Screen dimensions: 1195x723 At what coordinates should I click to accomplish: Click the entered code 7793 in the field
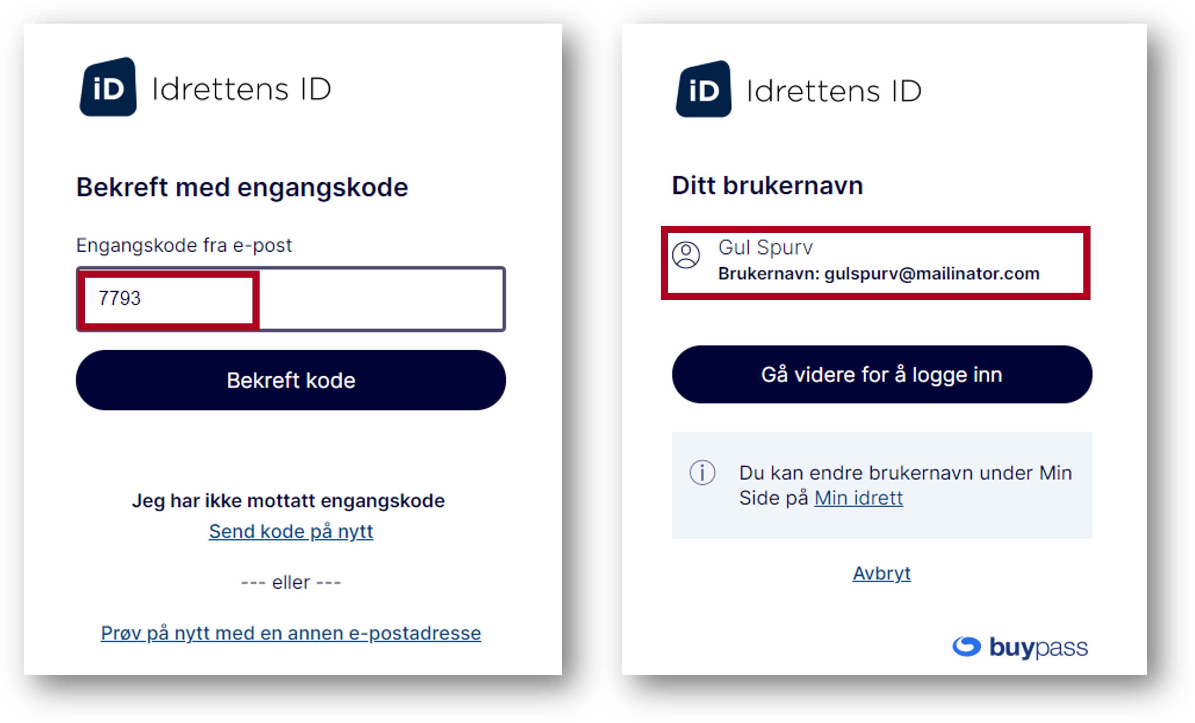click(x=119, y=298)
